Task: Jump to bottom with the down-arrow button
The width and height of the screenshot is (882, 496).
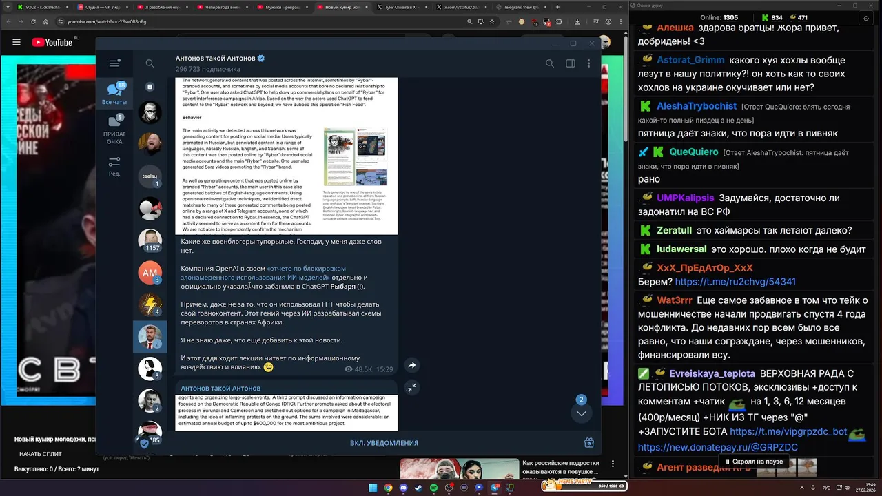Action: (582, 413)
